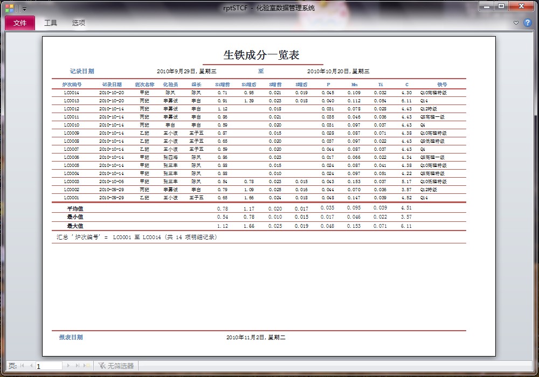The width and height of the screenshot is (539, 377).
Task: Minimize the rptSTCF window
Action: coord(487,6)
